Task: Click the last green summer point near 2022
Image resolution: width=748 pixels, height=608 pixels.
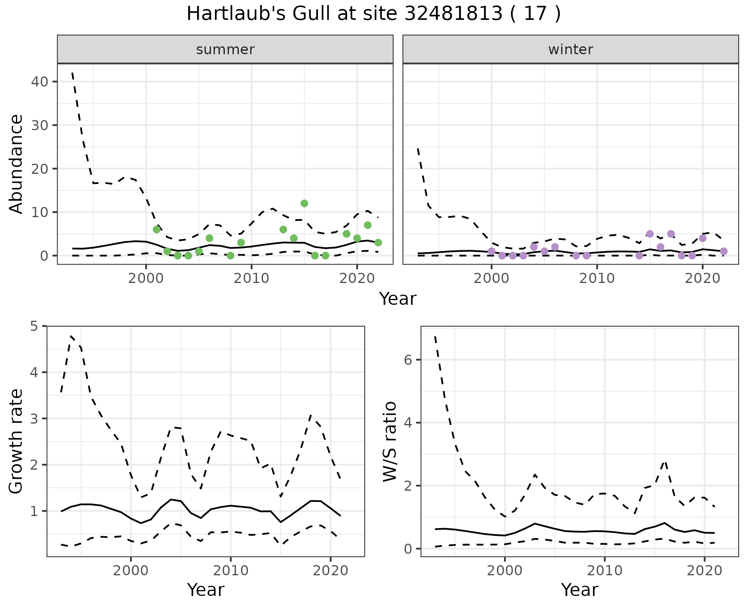Action: coord(378,242)
